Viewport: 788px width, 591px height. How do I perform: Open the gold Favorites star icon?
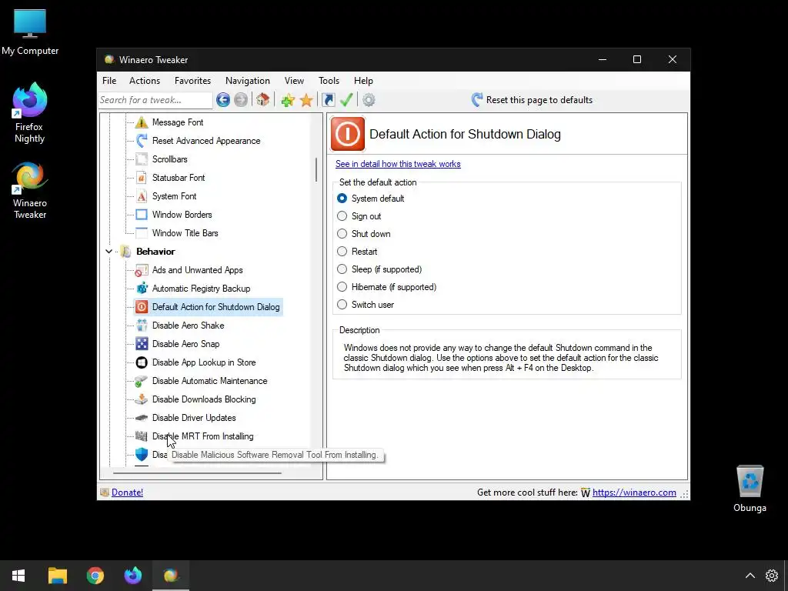click(306, 100)
